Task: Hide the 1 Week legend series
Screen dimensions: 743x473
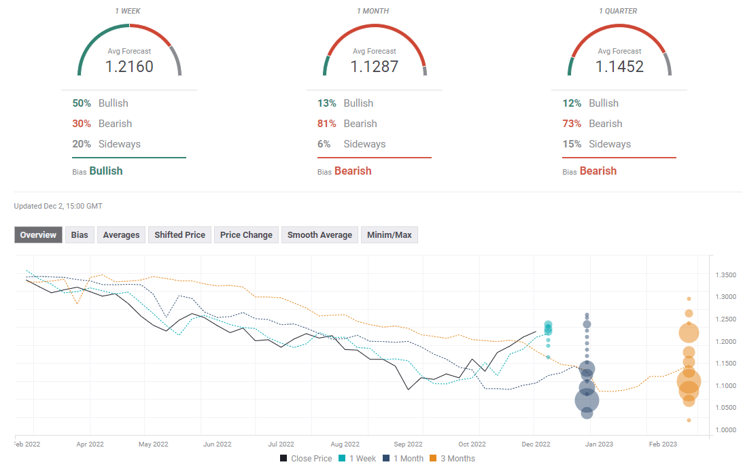Action: (x=359, y=459)
